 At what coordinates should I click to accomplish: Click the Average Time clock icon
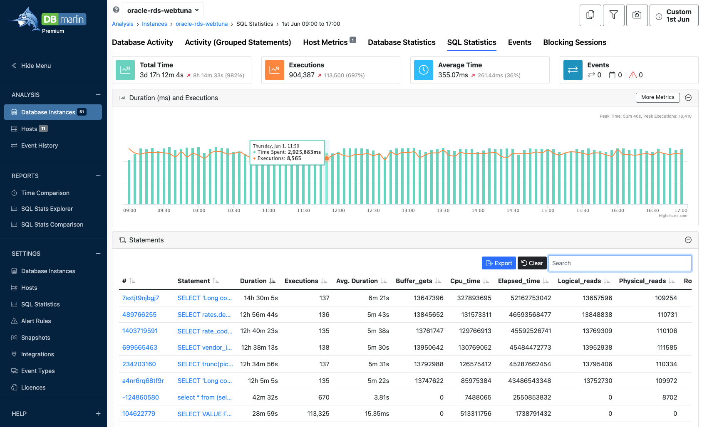coord(424,70)
